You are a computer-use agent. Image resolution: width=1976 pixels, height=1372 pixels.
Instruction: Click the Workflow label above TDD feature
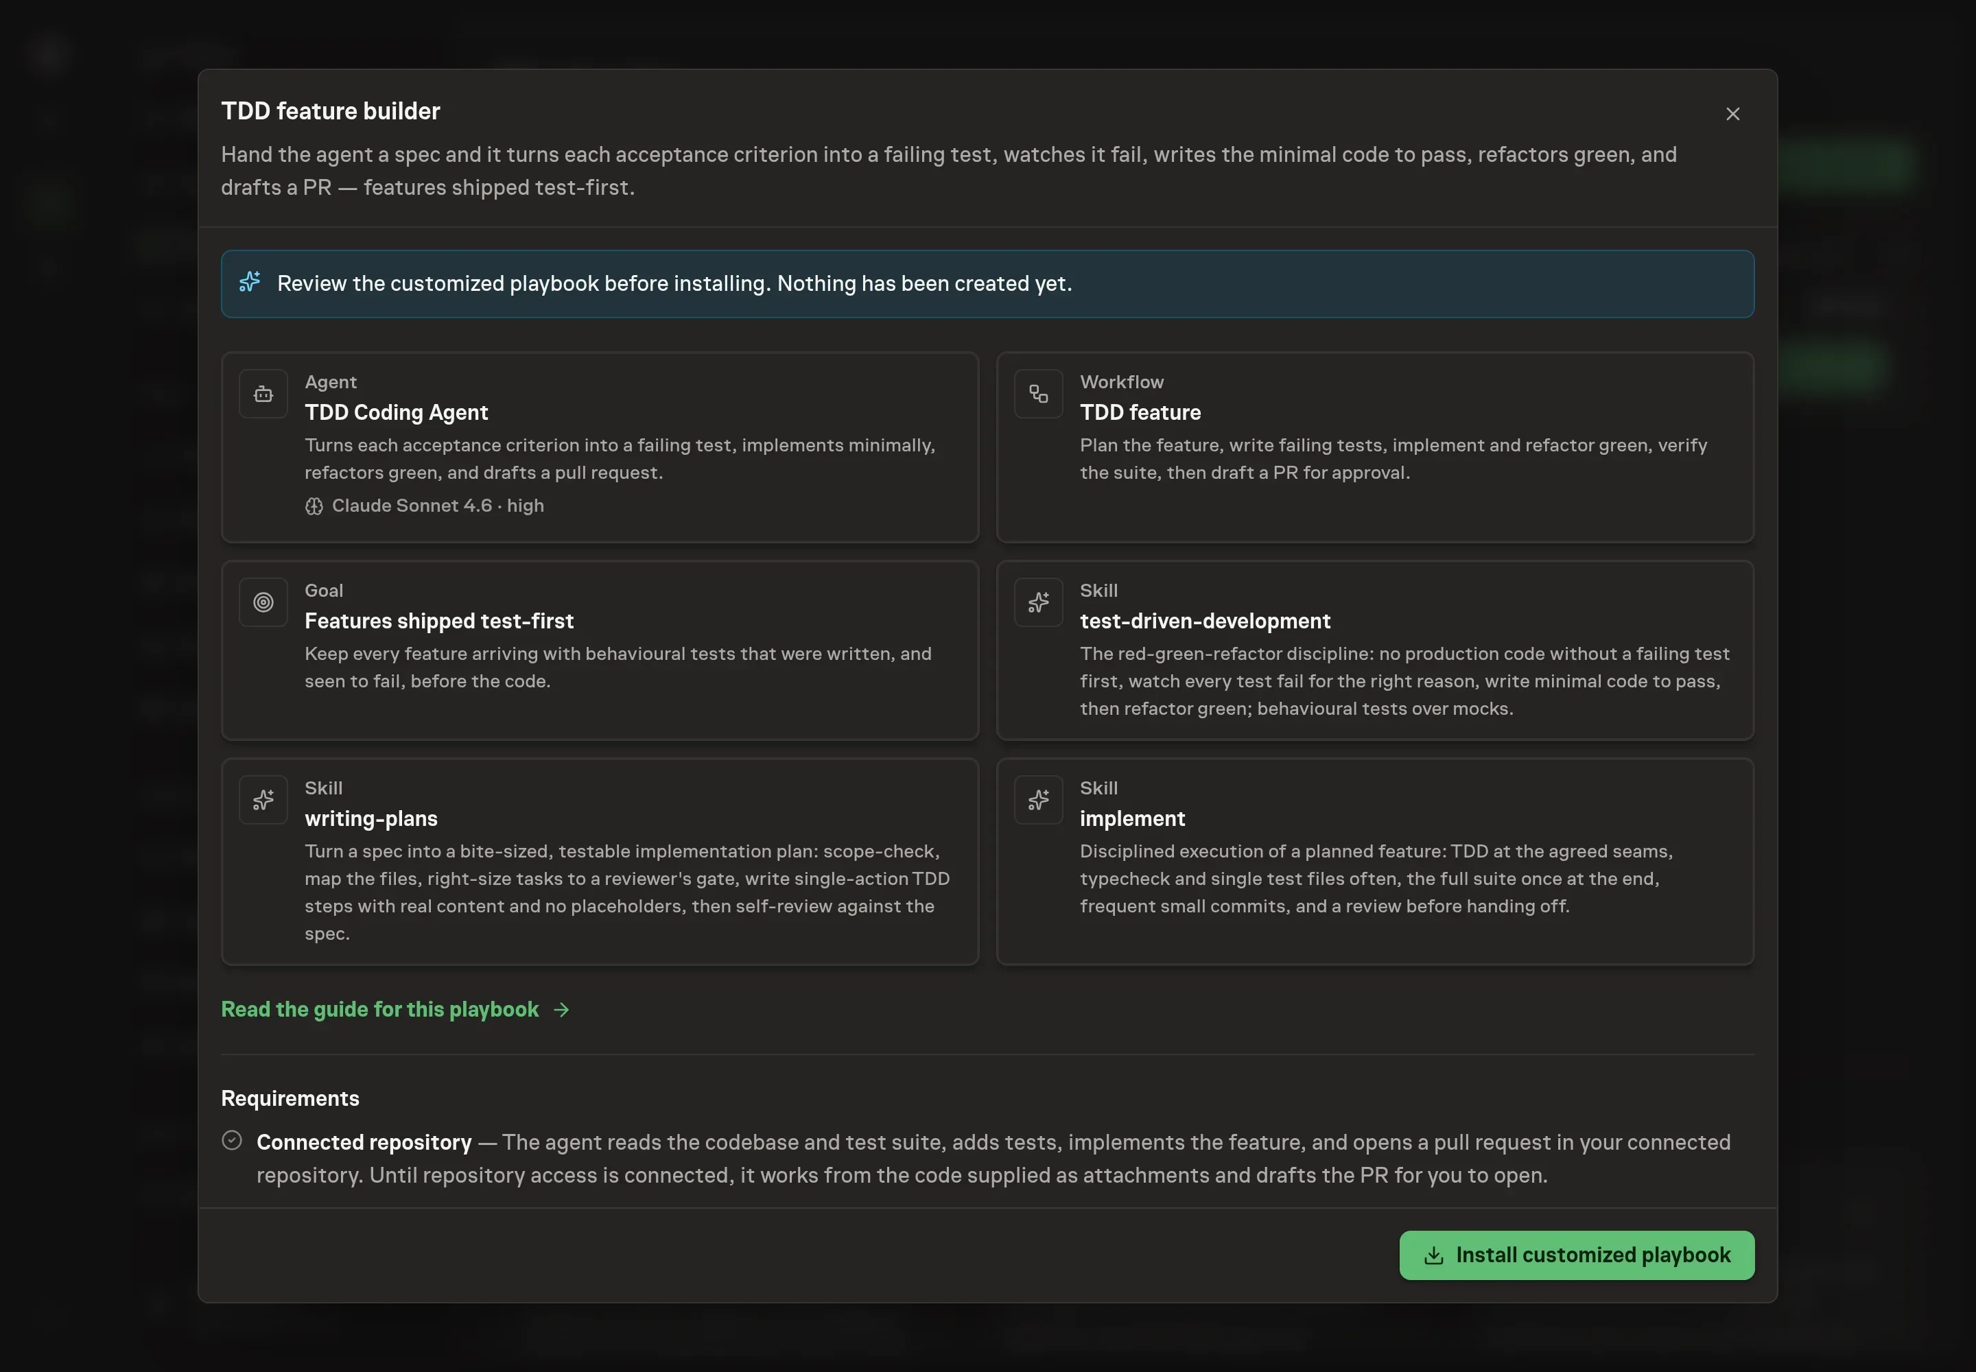(1121, 381)
